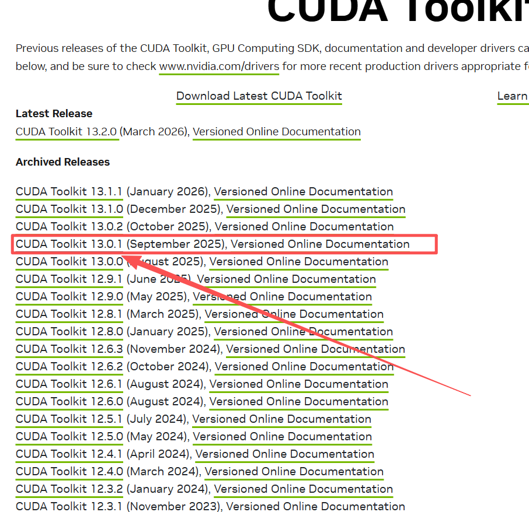Open CUDA Toolkit 12.6.2 link
529x512 pixels.
[69, 367]
